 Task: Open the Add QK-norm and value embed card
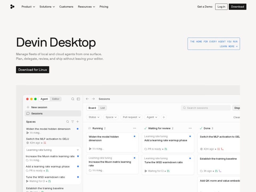219,185
